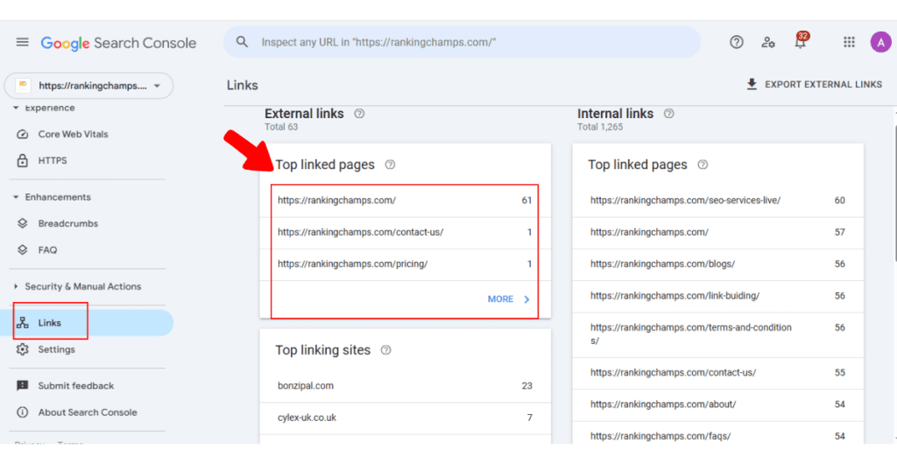Click the page vertical scrollbar
The width and height of the screenshot is (897, 471).
(x=894, y=194)
